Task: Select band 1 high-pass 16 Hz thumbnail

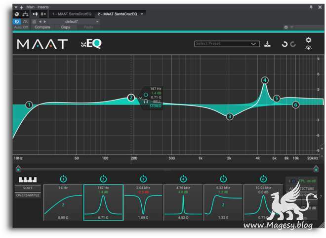Action: [63, 203]
